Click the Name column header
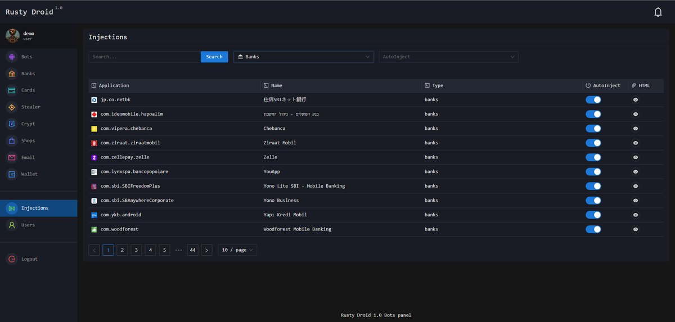The image size is (675, 322). (x=341, y=85)
